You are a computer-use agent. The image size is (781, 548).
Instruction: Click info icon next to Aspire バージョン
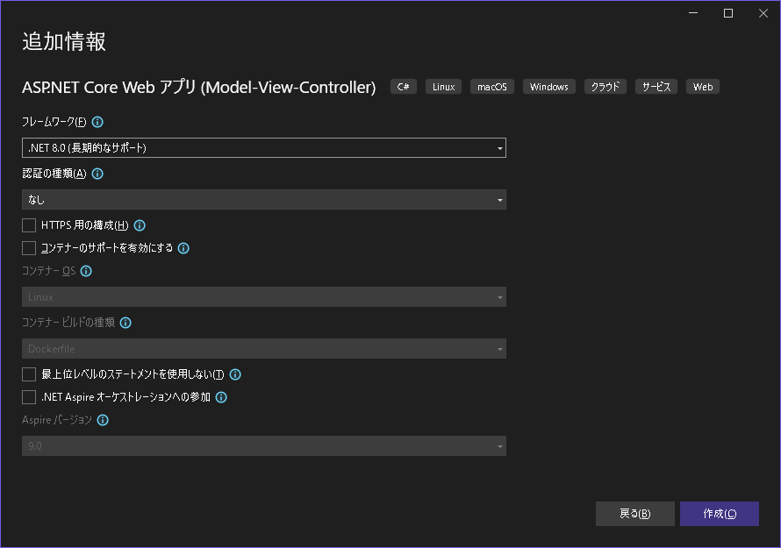point(103,420)
